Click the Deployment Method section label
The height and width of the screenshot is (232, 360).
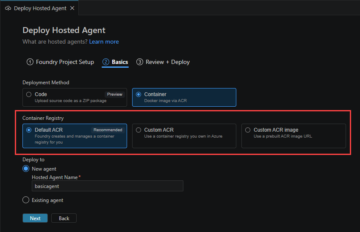[x=46, y=83]
